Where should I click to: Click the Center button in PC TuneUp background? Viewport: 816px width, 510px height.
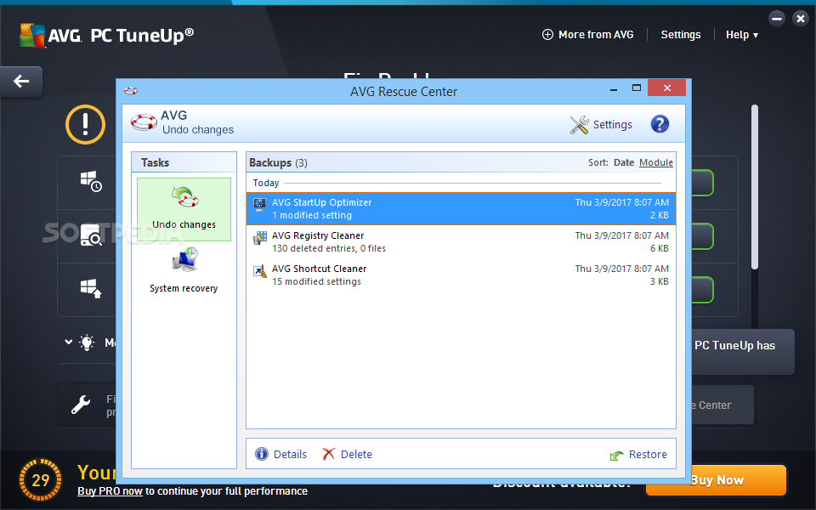coord(722,405)
